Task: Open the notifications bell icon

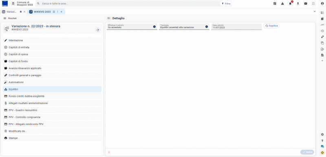Action: click(290, 4)
